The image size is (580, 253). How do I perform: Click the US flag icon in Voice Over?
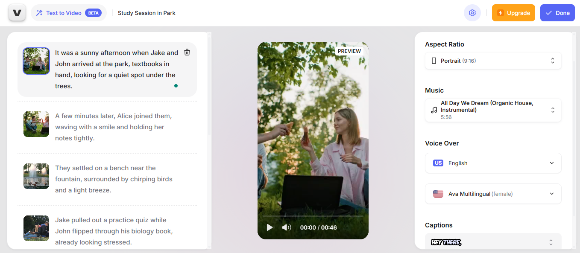click(438, 163)
